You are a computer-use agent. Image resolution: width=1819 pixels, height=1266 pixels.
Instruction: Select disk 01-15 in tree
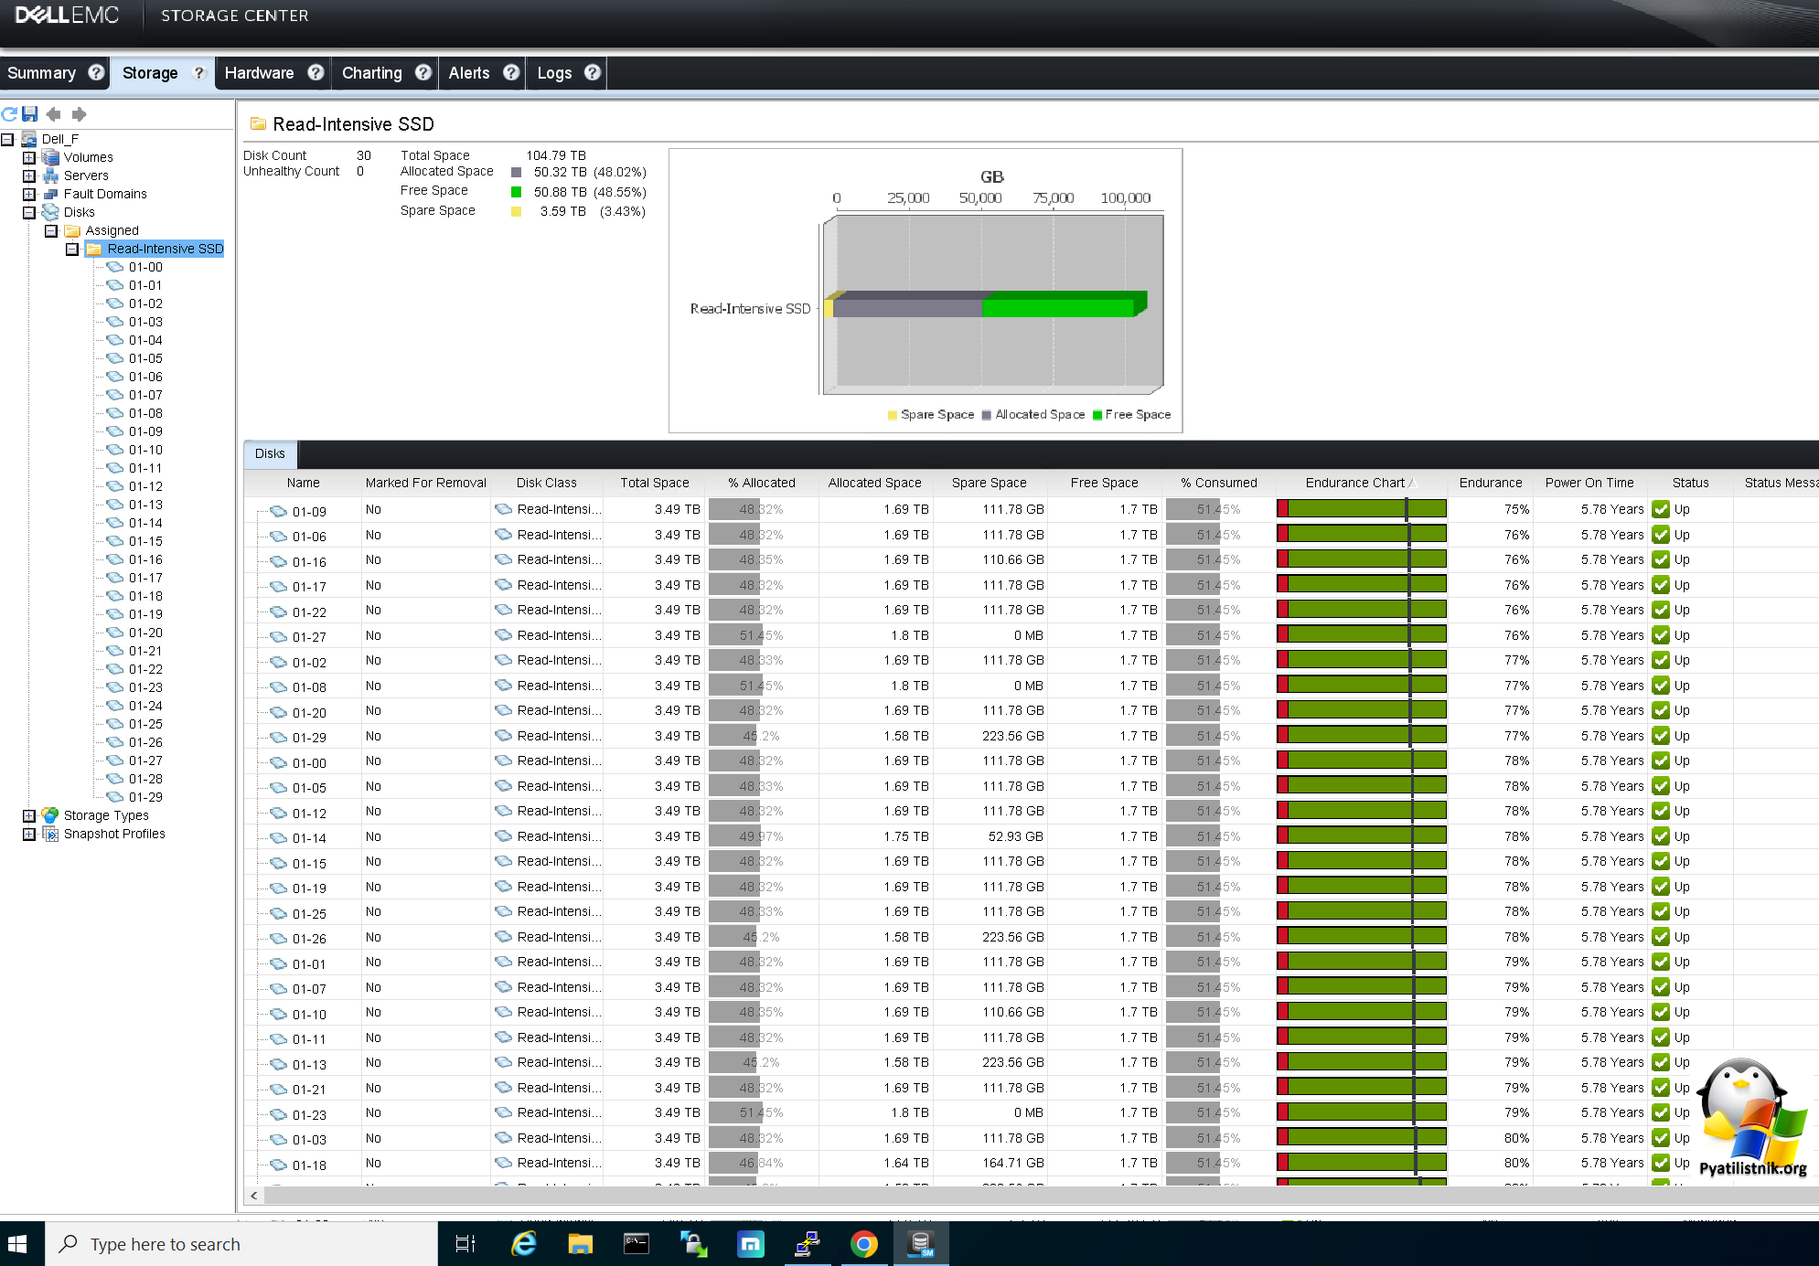point(145,541)
